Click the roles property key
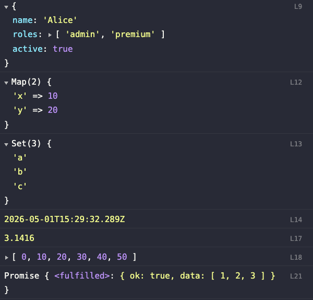Image resolution: width=313 pixels, height=300 pixels. point(25,34)
